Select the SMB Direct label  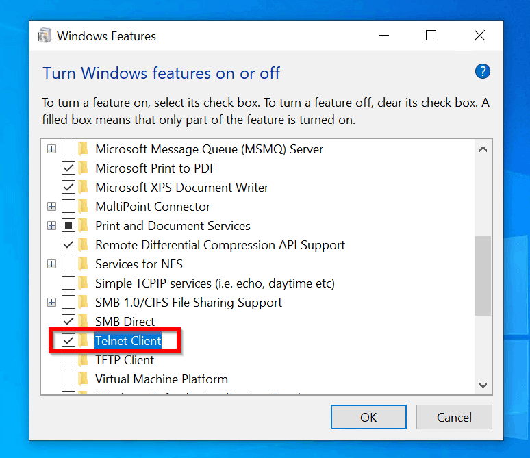point(125,322)
